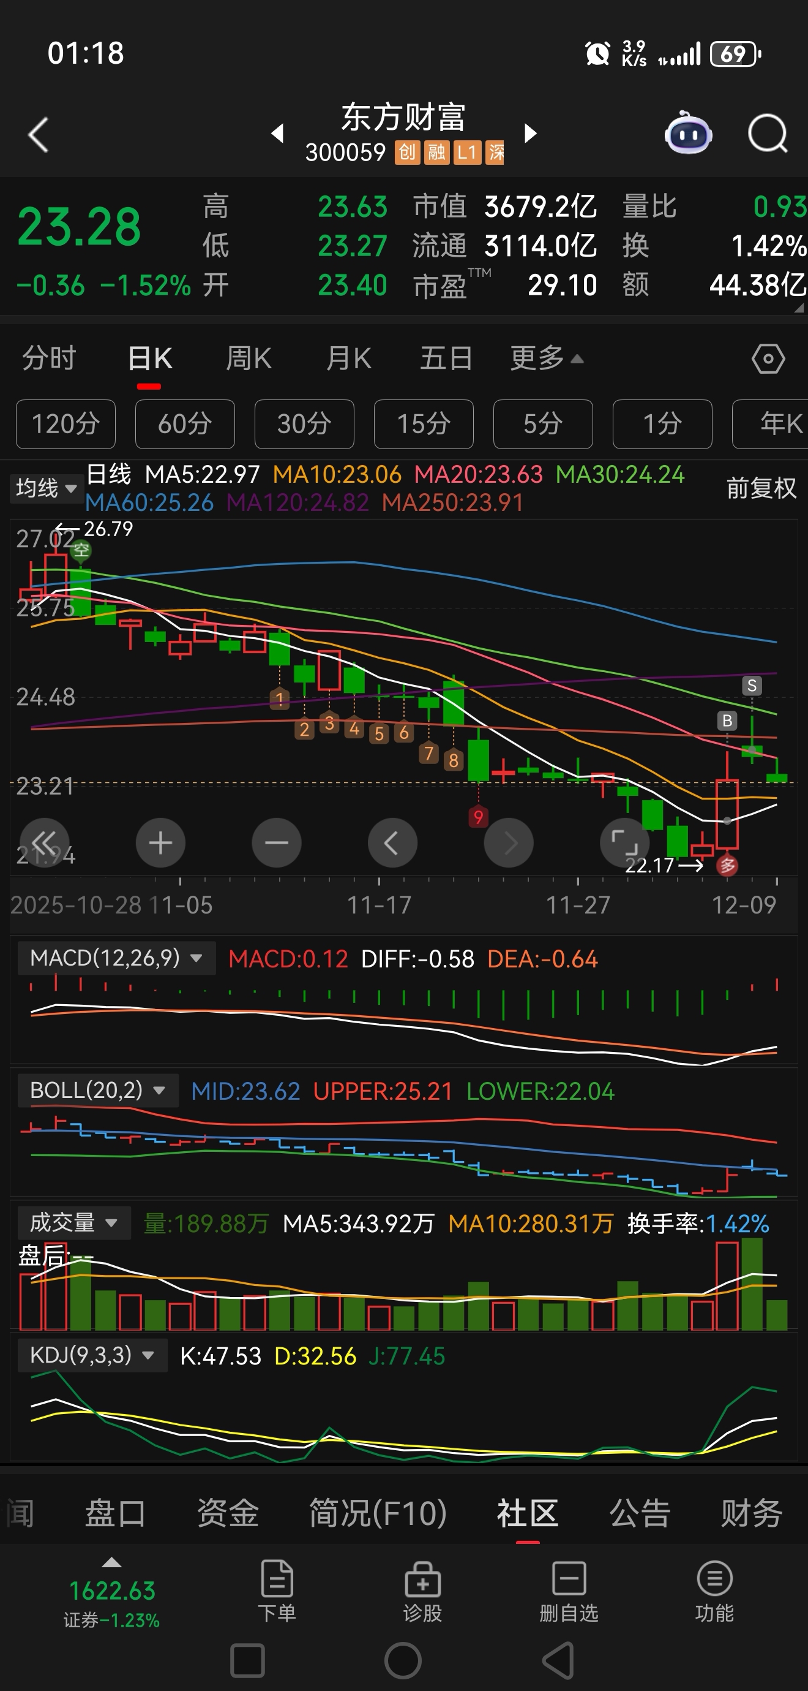The width and height of the screenshot is (808, 1691).
Task: Enter fullscreen chart view
Action: point(624,843)
